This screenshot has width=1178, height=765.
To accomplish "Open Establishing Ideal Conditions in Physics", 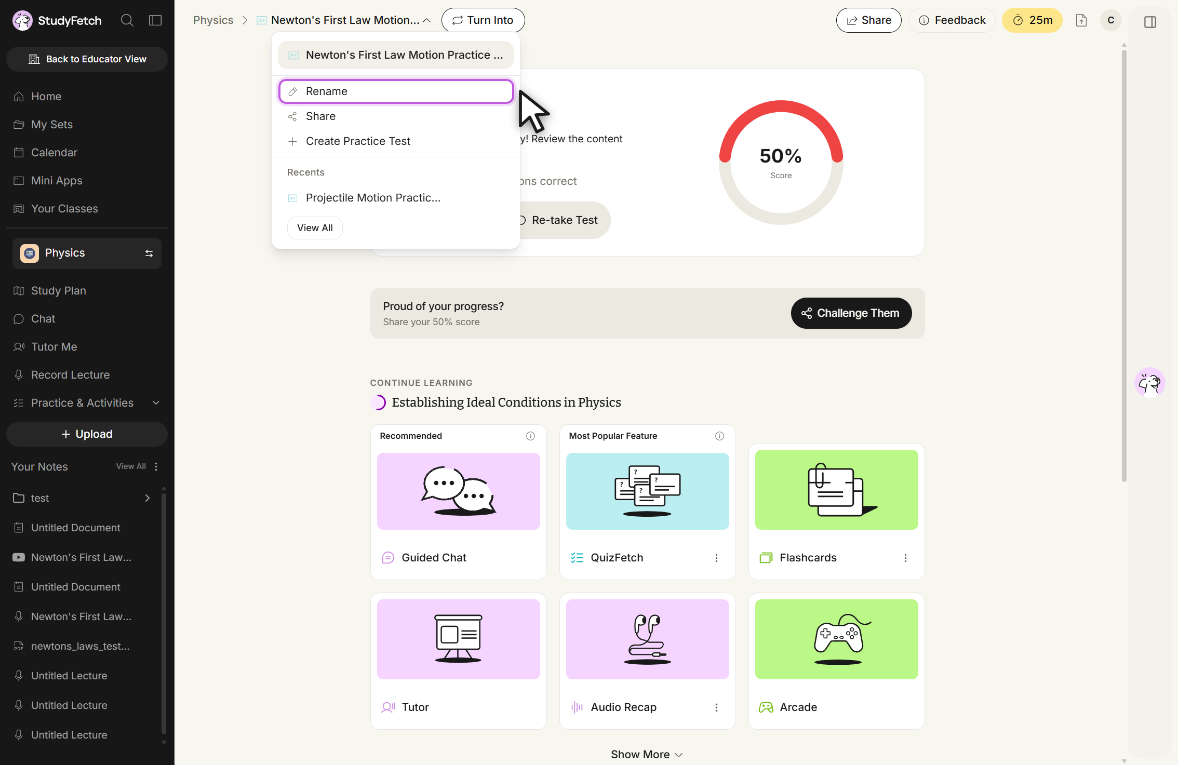I will point(506,402).
